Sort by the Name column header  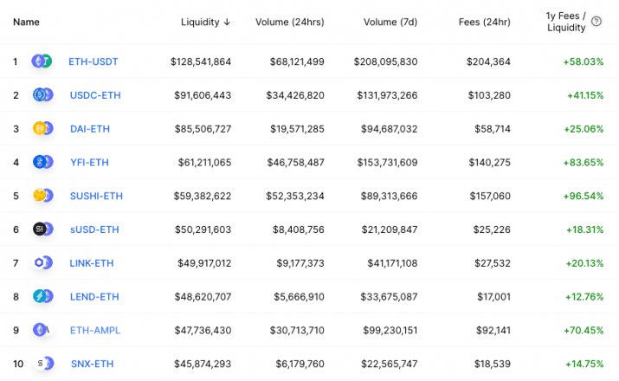(x=26, y=23)
